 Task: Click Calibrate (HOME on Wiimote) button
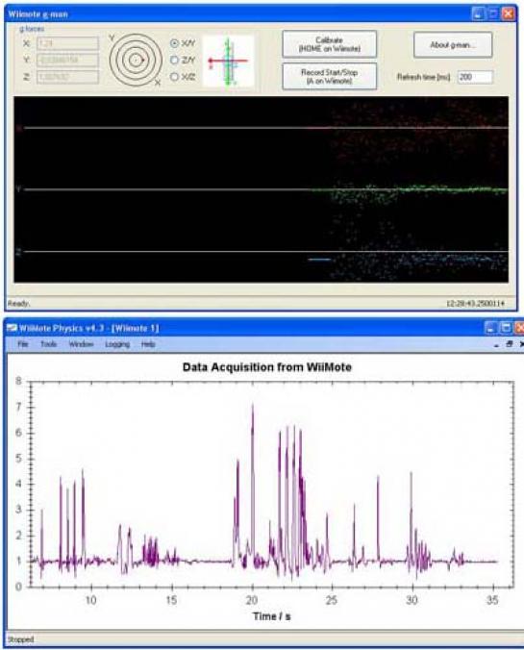(x=330, y=44)
